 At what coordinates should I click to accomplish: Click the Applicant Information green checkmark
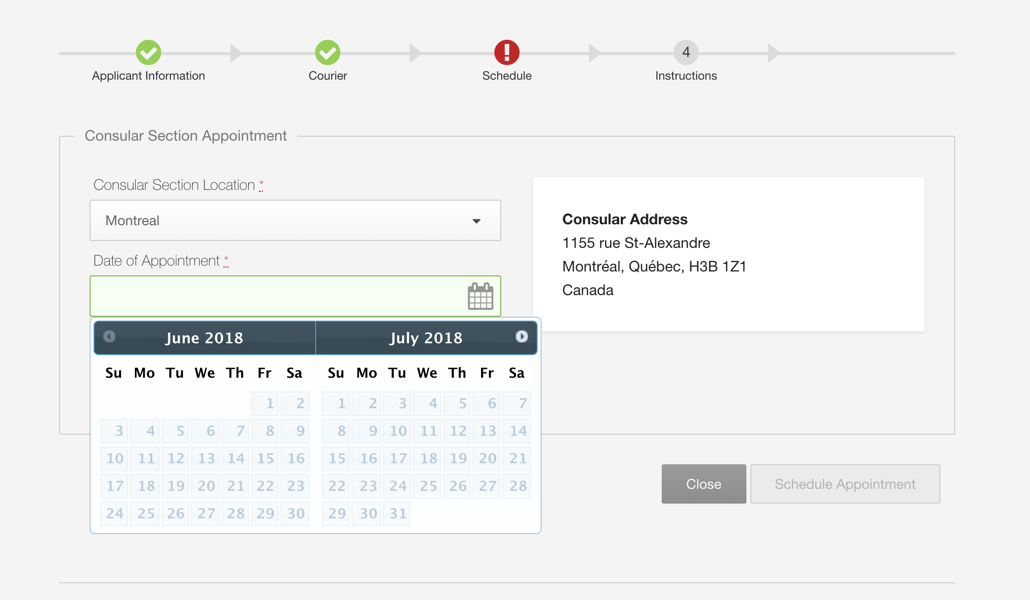149,52
